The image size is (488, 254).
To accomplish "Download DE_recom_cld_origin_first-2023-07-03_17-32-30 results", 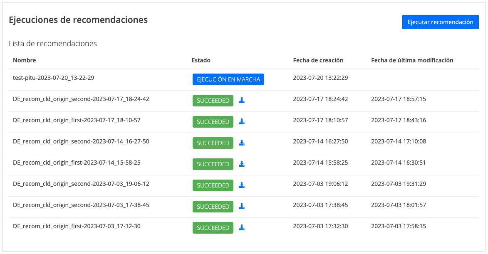I will (x=242, y=228).
